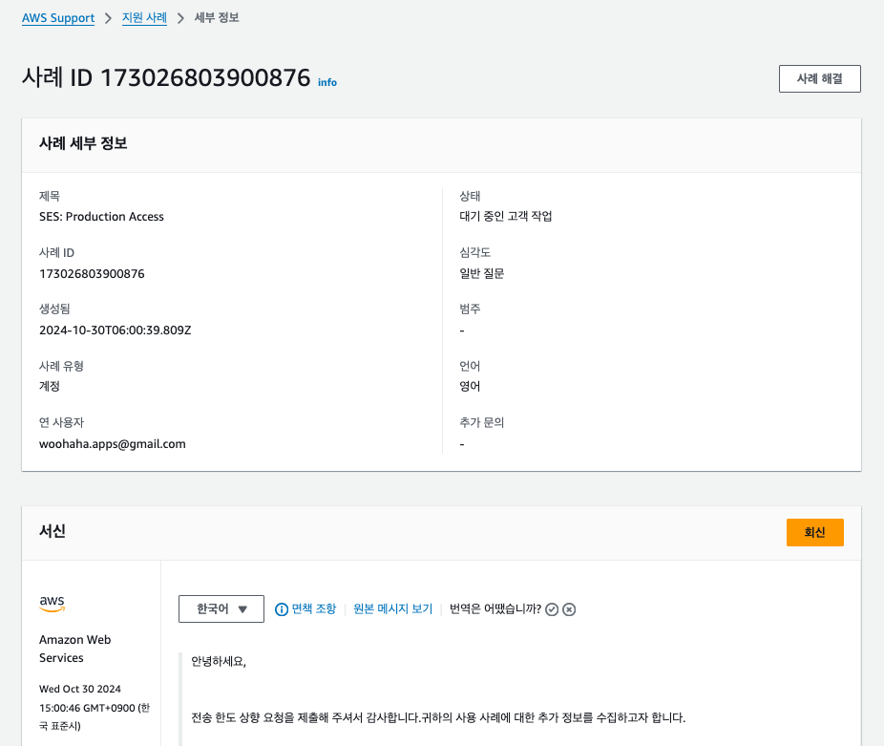Click the aws logo in the correspondence
This screenshot has height=746, width=884.
click(52, 604)
